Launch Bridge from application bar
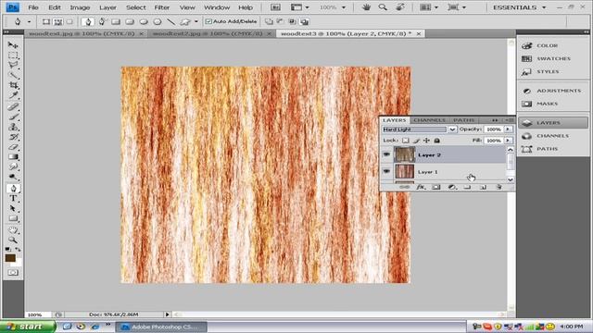The width and height of the screenshot is (593, 333). pyautogui.click(x=276, y=7)
